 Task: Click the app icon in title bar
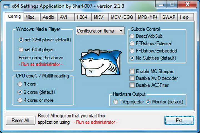6,6
